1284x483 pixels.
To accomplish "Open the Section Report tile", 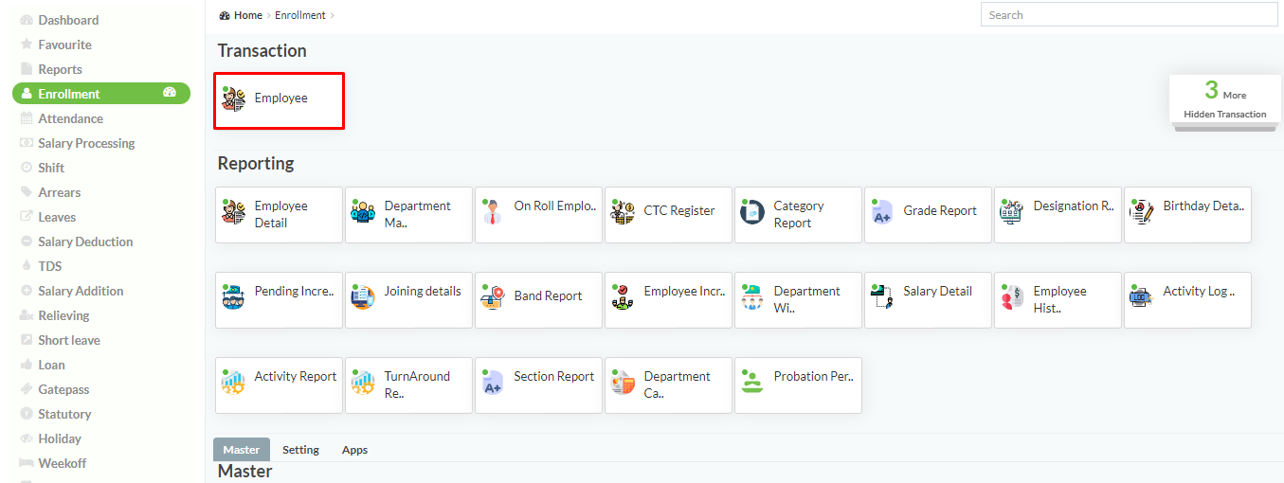I will pyautogui.click(x=538, y=385).
